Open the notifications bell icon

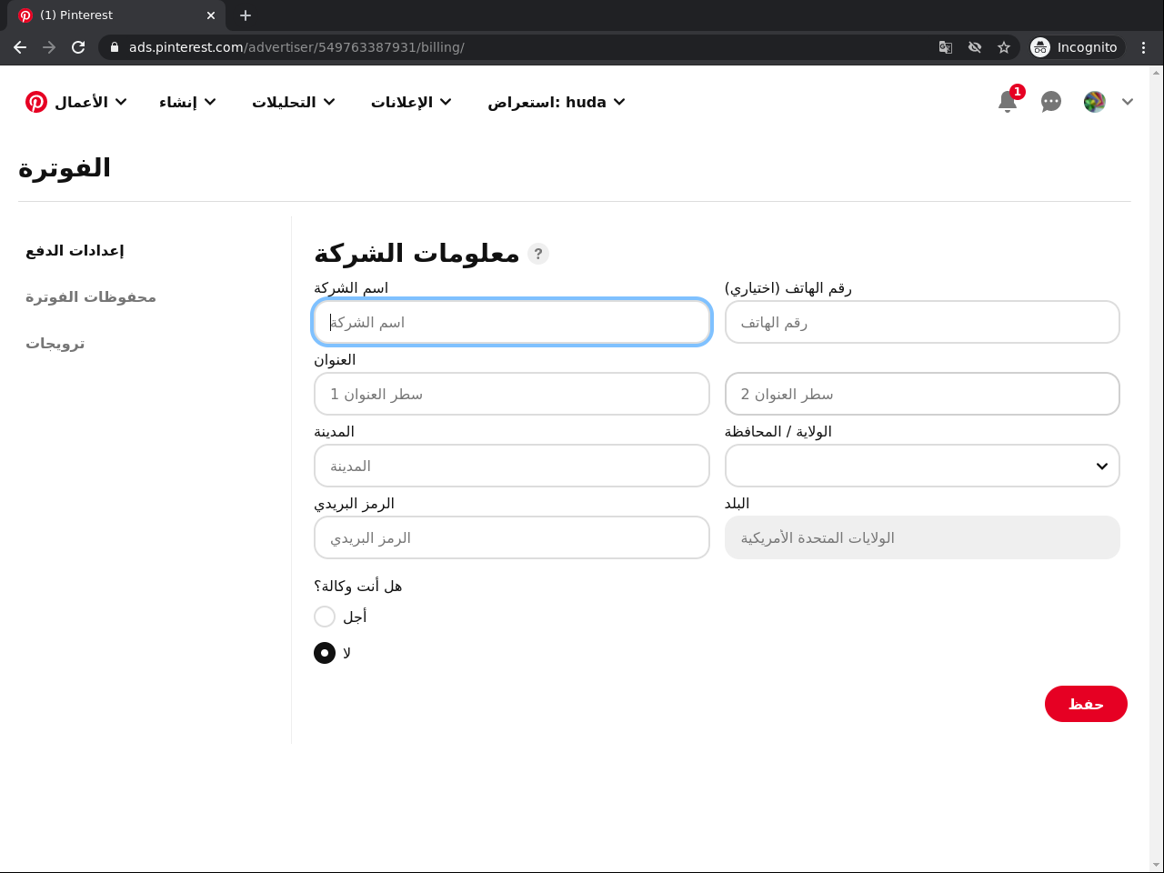pos(1008,102)
